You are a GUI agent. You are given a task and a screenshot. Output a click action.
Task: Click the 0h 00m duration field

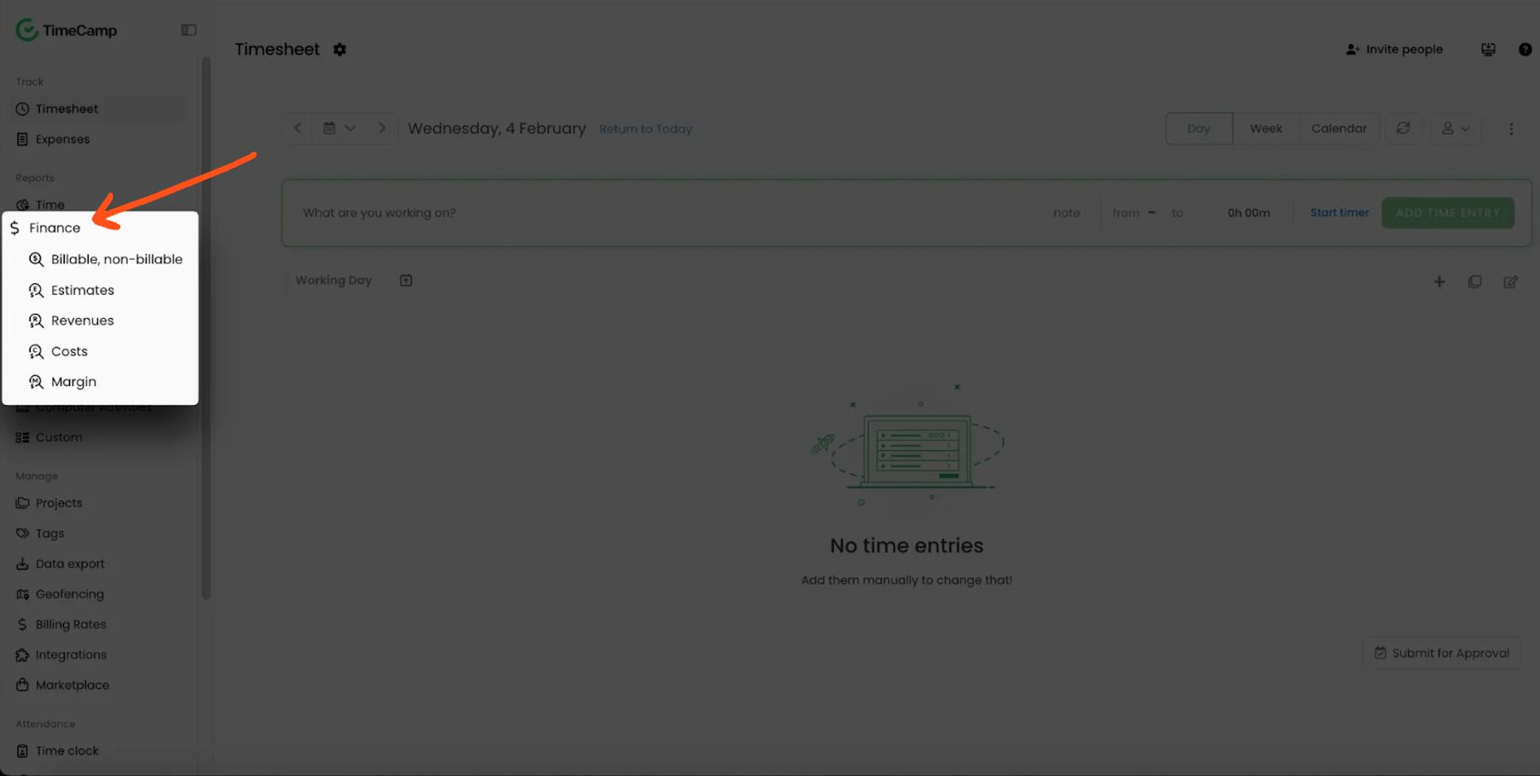pos(1248,212)
